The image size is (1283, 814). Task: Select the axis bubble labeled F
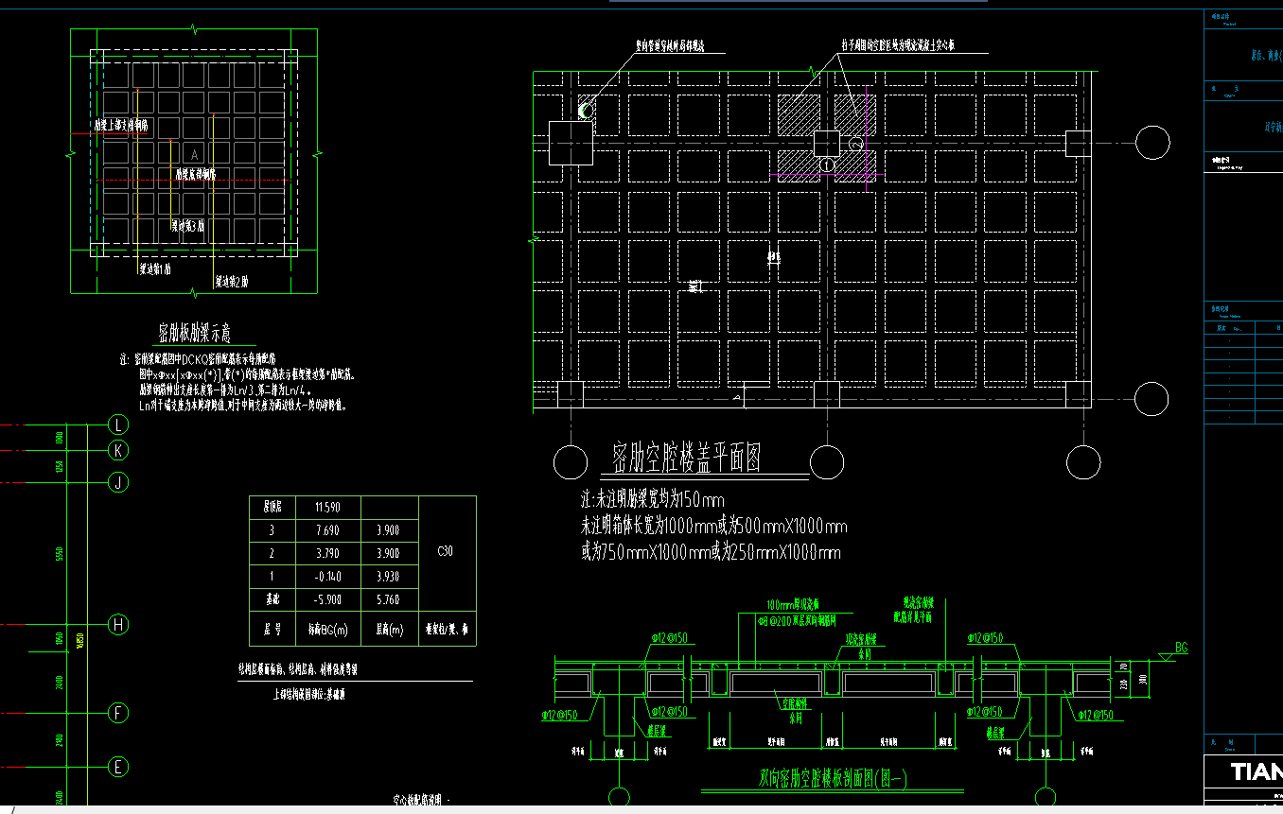click(x=118, y=713)
